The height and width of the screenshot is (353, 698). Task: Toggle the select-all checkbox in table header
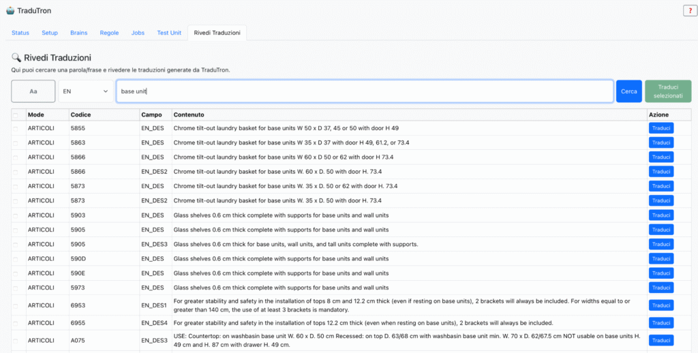pos(16,115)
